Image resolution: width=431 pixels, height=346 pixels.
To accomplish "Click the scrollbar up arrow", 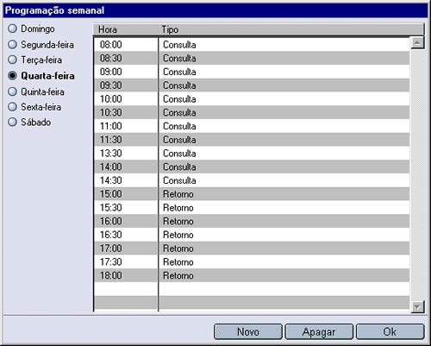I will 417,43.
